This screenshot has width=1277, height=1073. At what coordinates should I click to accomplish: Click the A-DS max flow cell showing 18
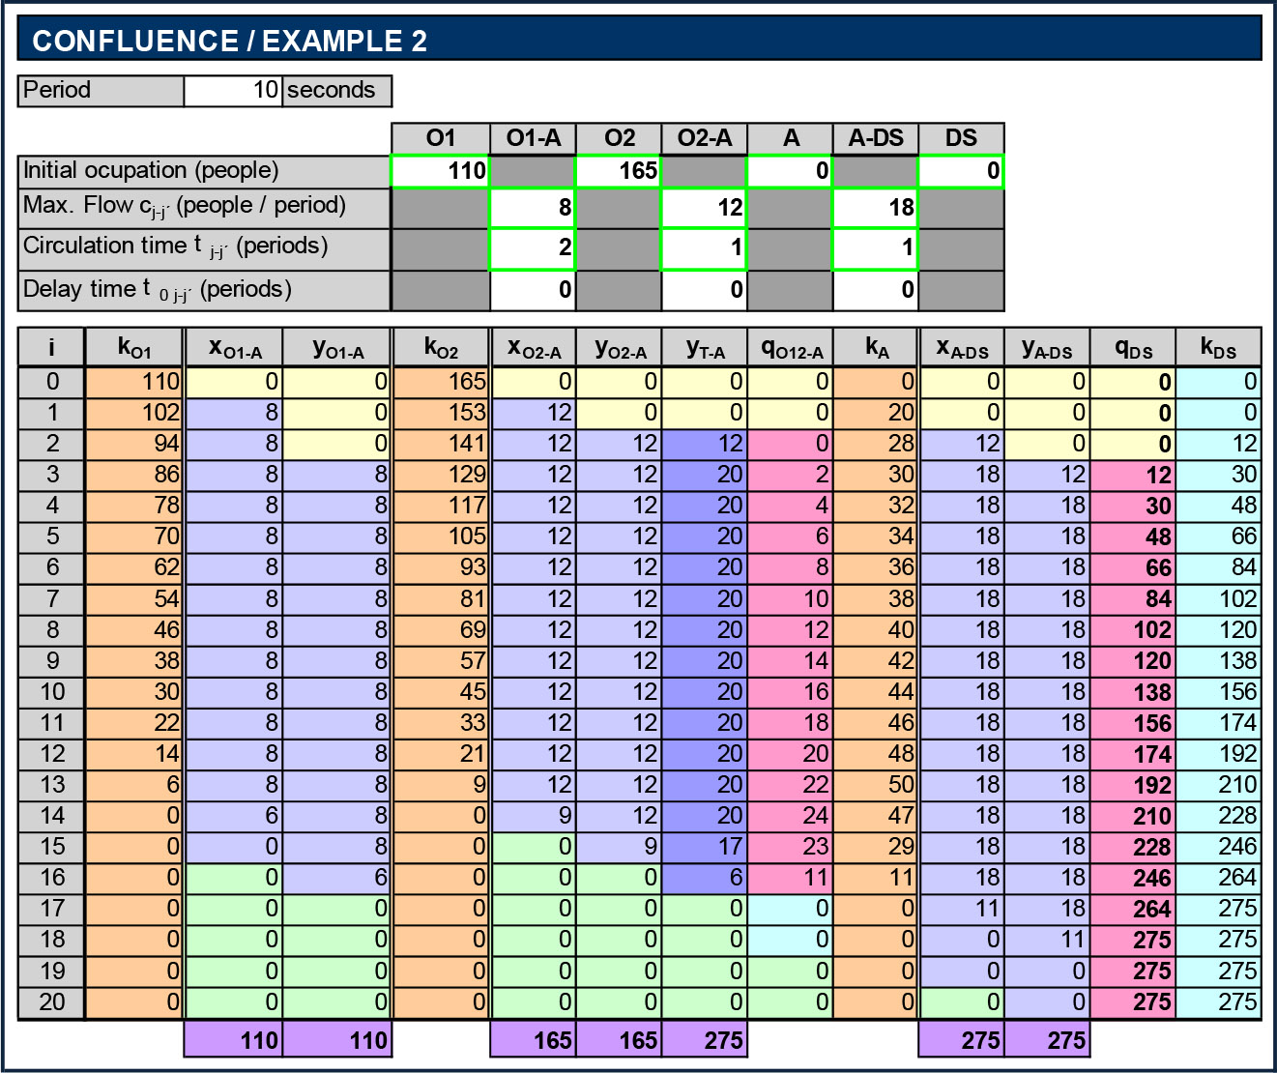coord(875,208)
